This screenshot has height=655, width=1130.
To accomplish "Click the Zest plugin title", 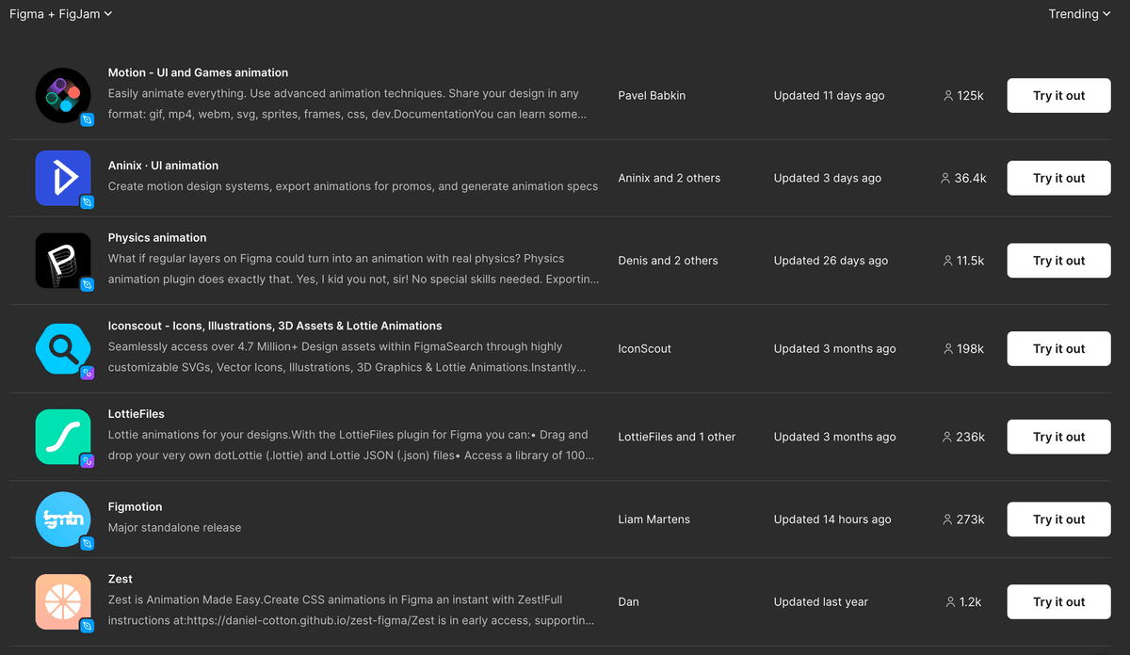I will point(121,579).
